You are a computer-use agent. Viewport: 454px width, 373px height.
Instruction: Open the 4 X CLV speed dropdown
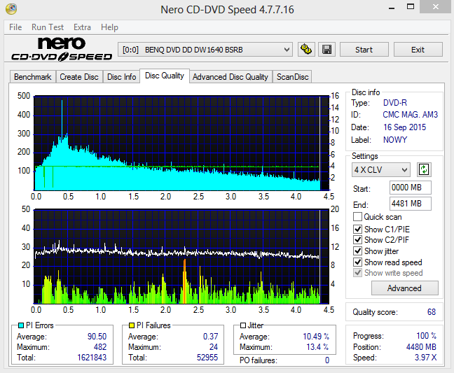380,170
